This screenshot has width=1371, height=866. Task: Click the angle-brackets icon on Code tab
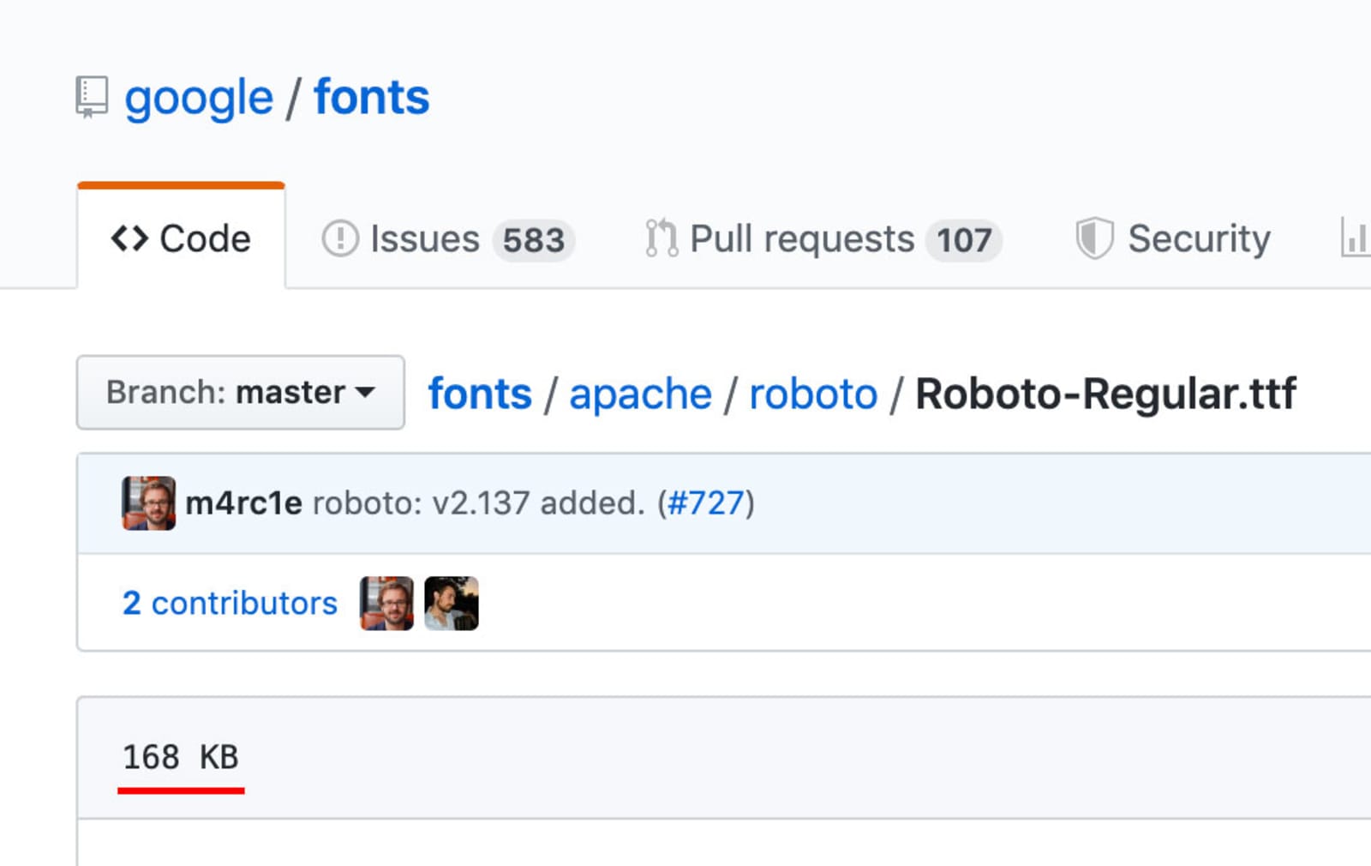[x=129, y=238]
